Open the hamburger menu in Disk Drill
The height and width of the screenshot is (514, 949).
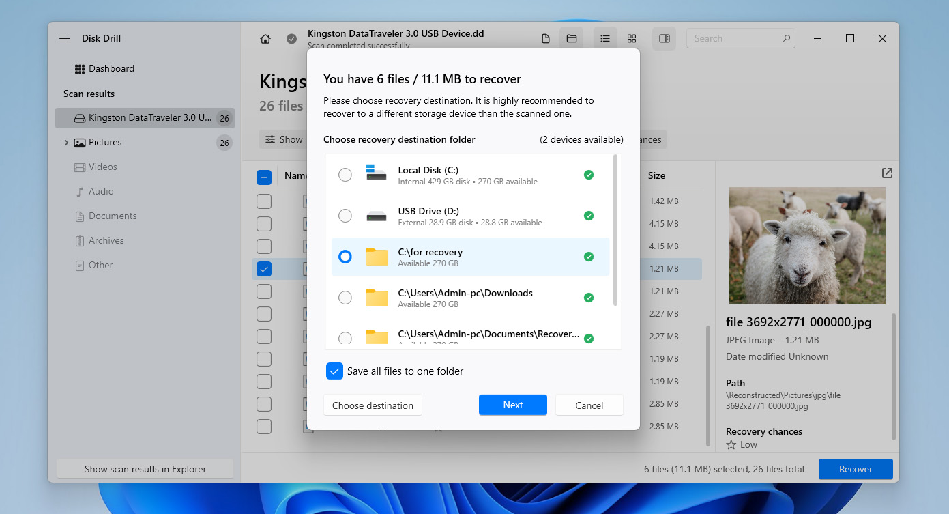click(65, 39)
